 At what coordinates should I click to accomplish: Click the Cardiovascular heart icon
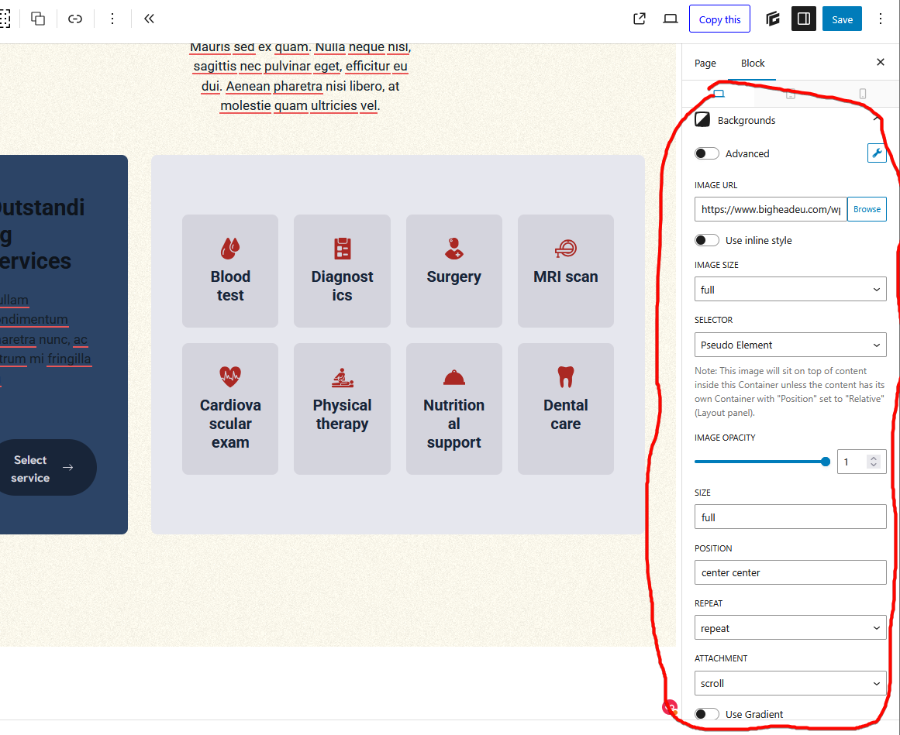coord(230,377)
